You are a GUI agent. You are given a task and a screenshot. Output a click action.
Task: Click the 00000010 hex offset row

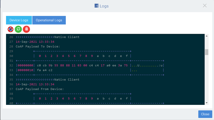click(25, 70)
